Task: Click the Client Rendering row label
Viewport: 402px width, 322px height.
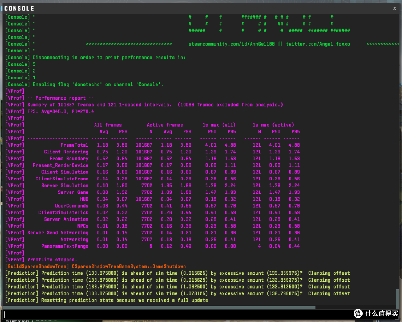Action: point(66,152)
